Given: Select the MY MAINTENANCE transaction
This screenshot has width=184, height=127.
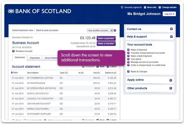Looking at the screenshot, I should pos(64,83).
